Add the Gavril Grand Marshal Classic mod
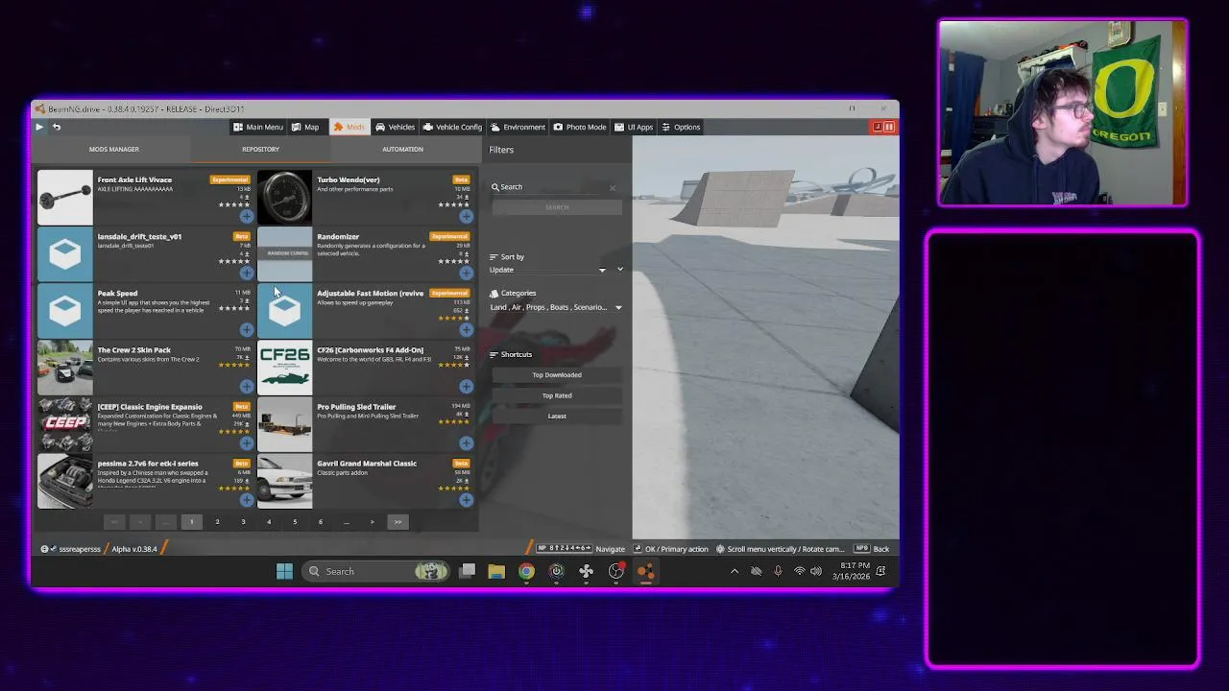 click(466, 499)
